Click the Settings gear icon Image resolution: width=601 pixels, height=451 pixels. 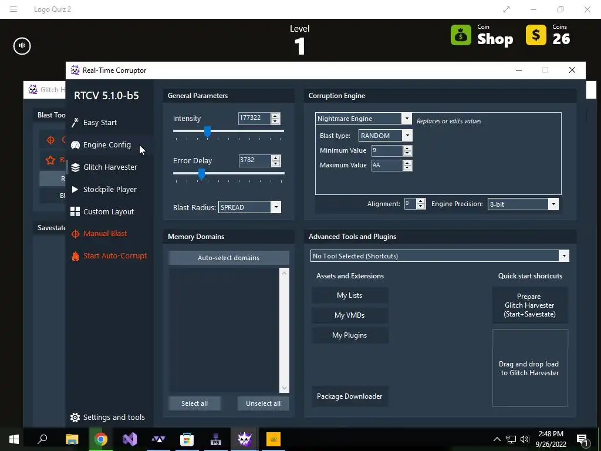click(75, 418)
